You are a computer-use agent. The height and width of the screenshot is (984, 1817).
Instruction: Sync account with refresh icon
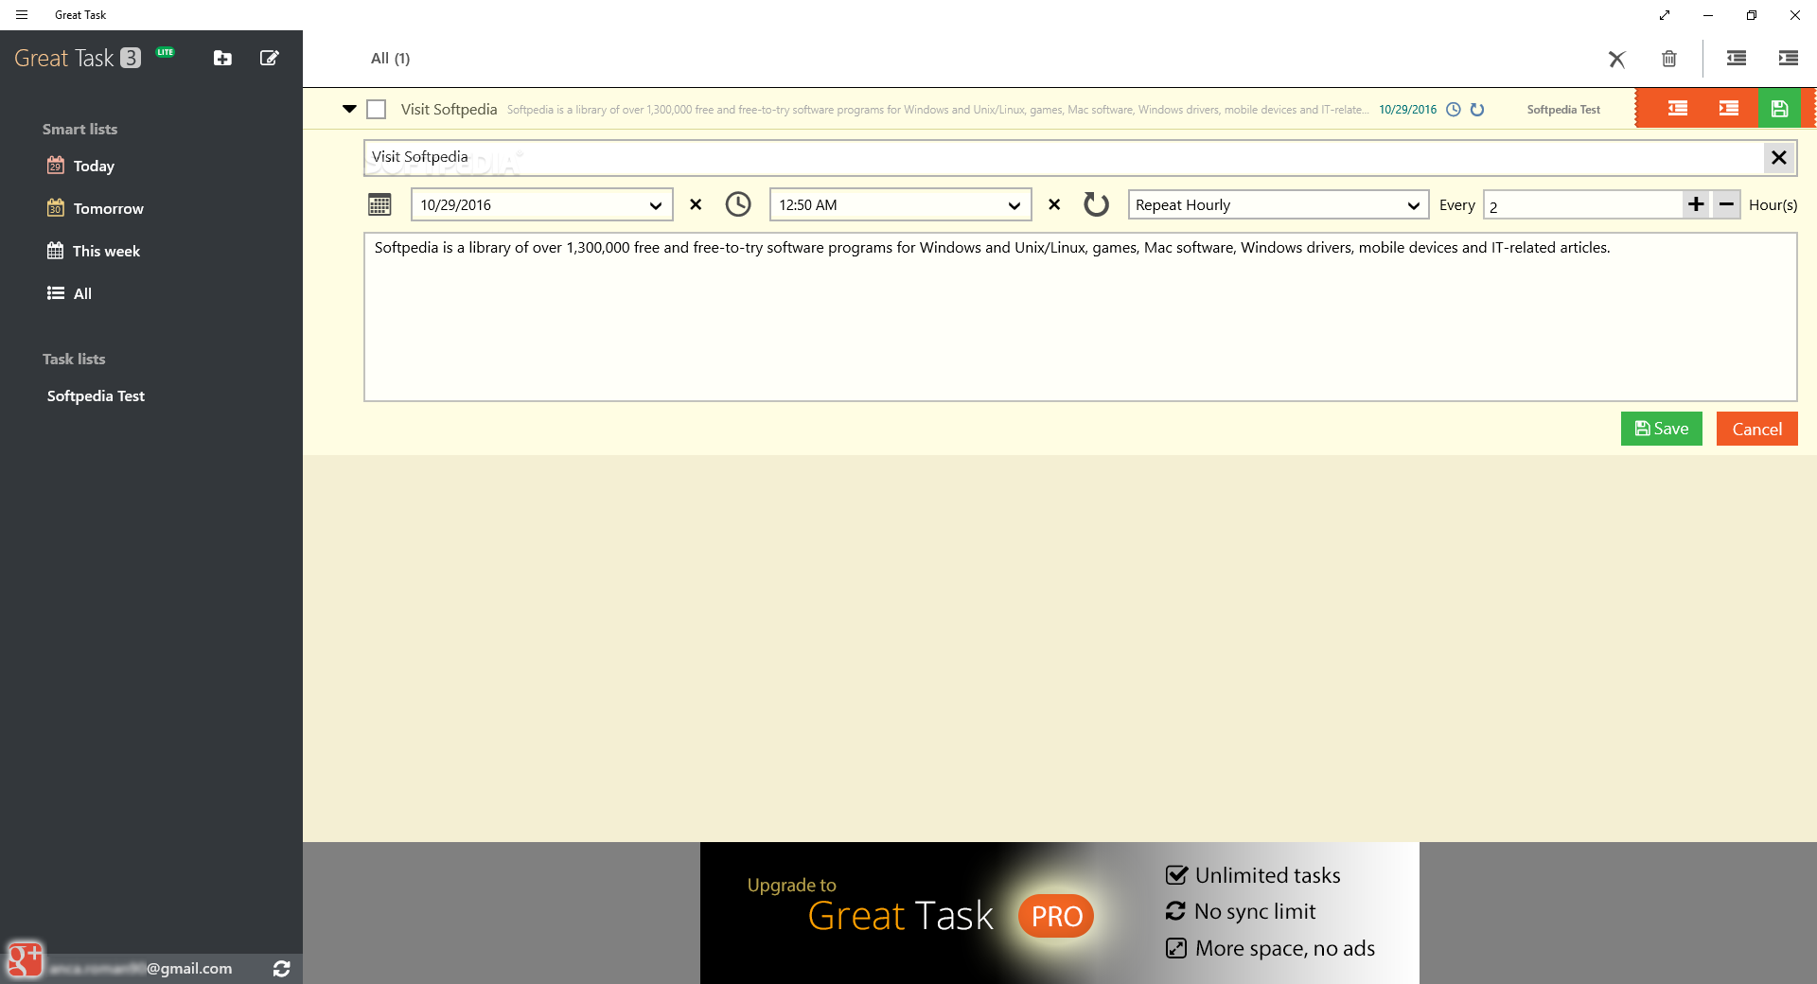coord(282,969)
